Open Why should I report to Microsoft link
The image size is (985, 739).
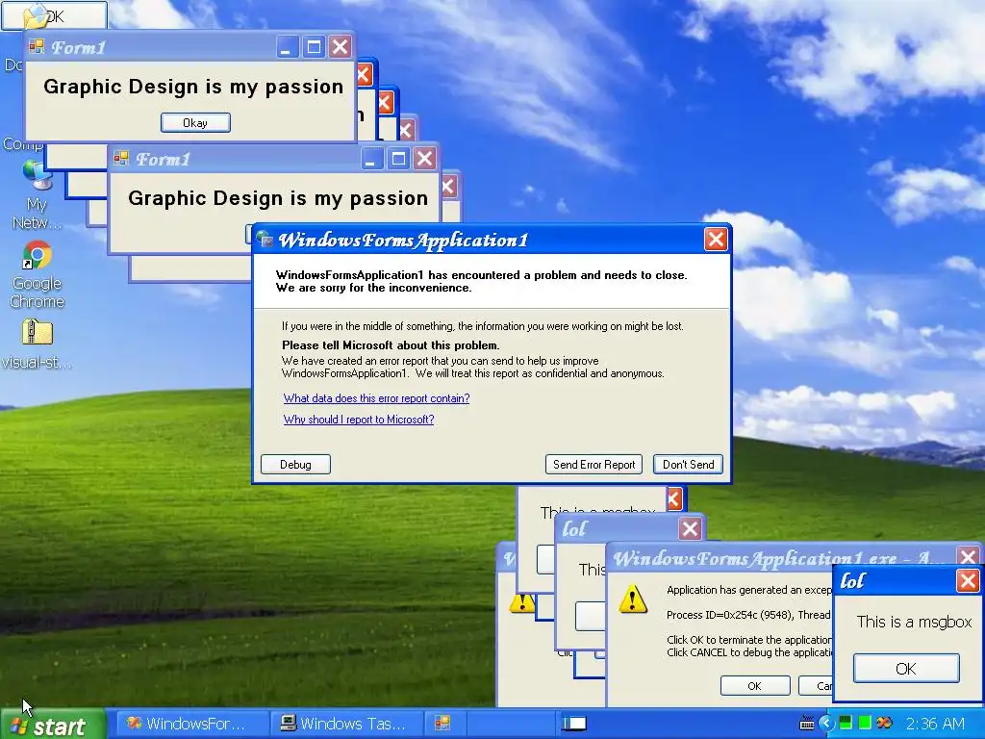[x=359, y=420]
